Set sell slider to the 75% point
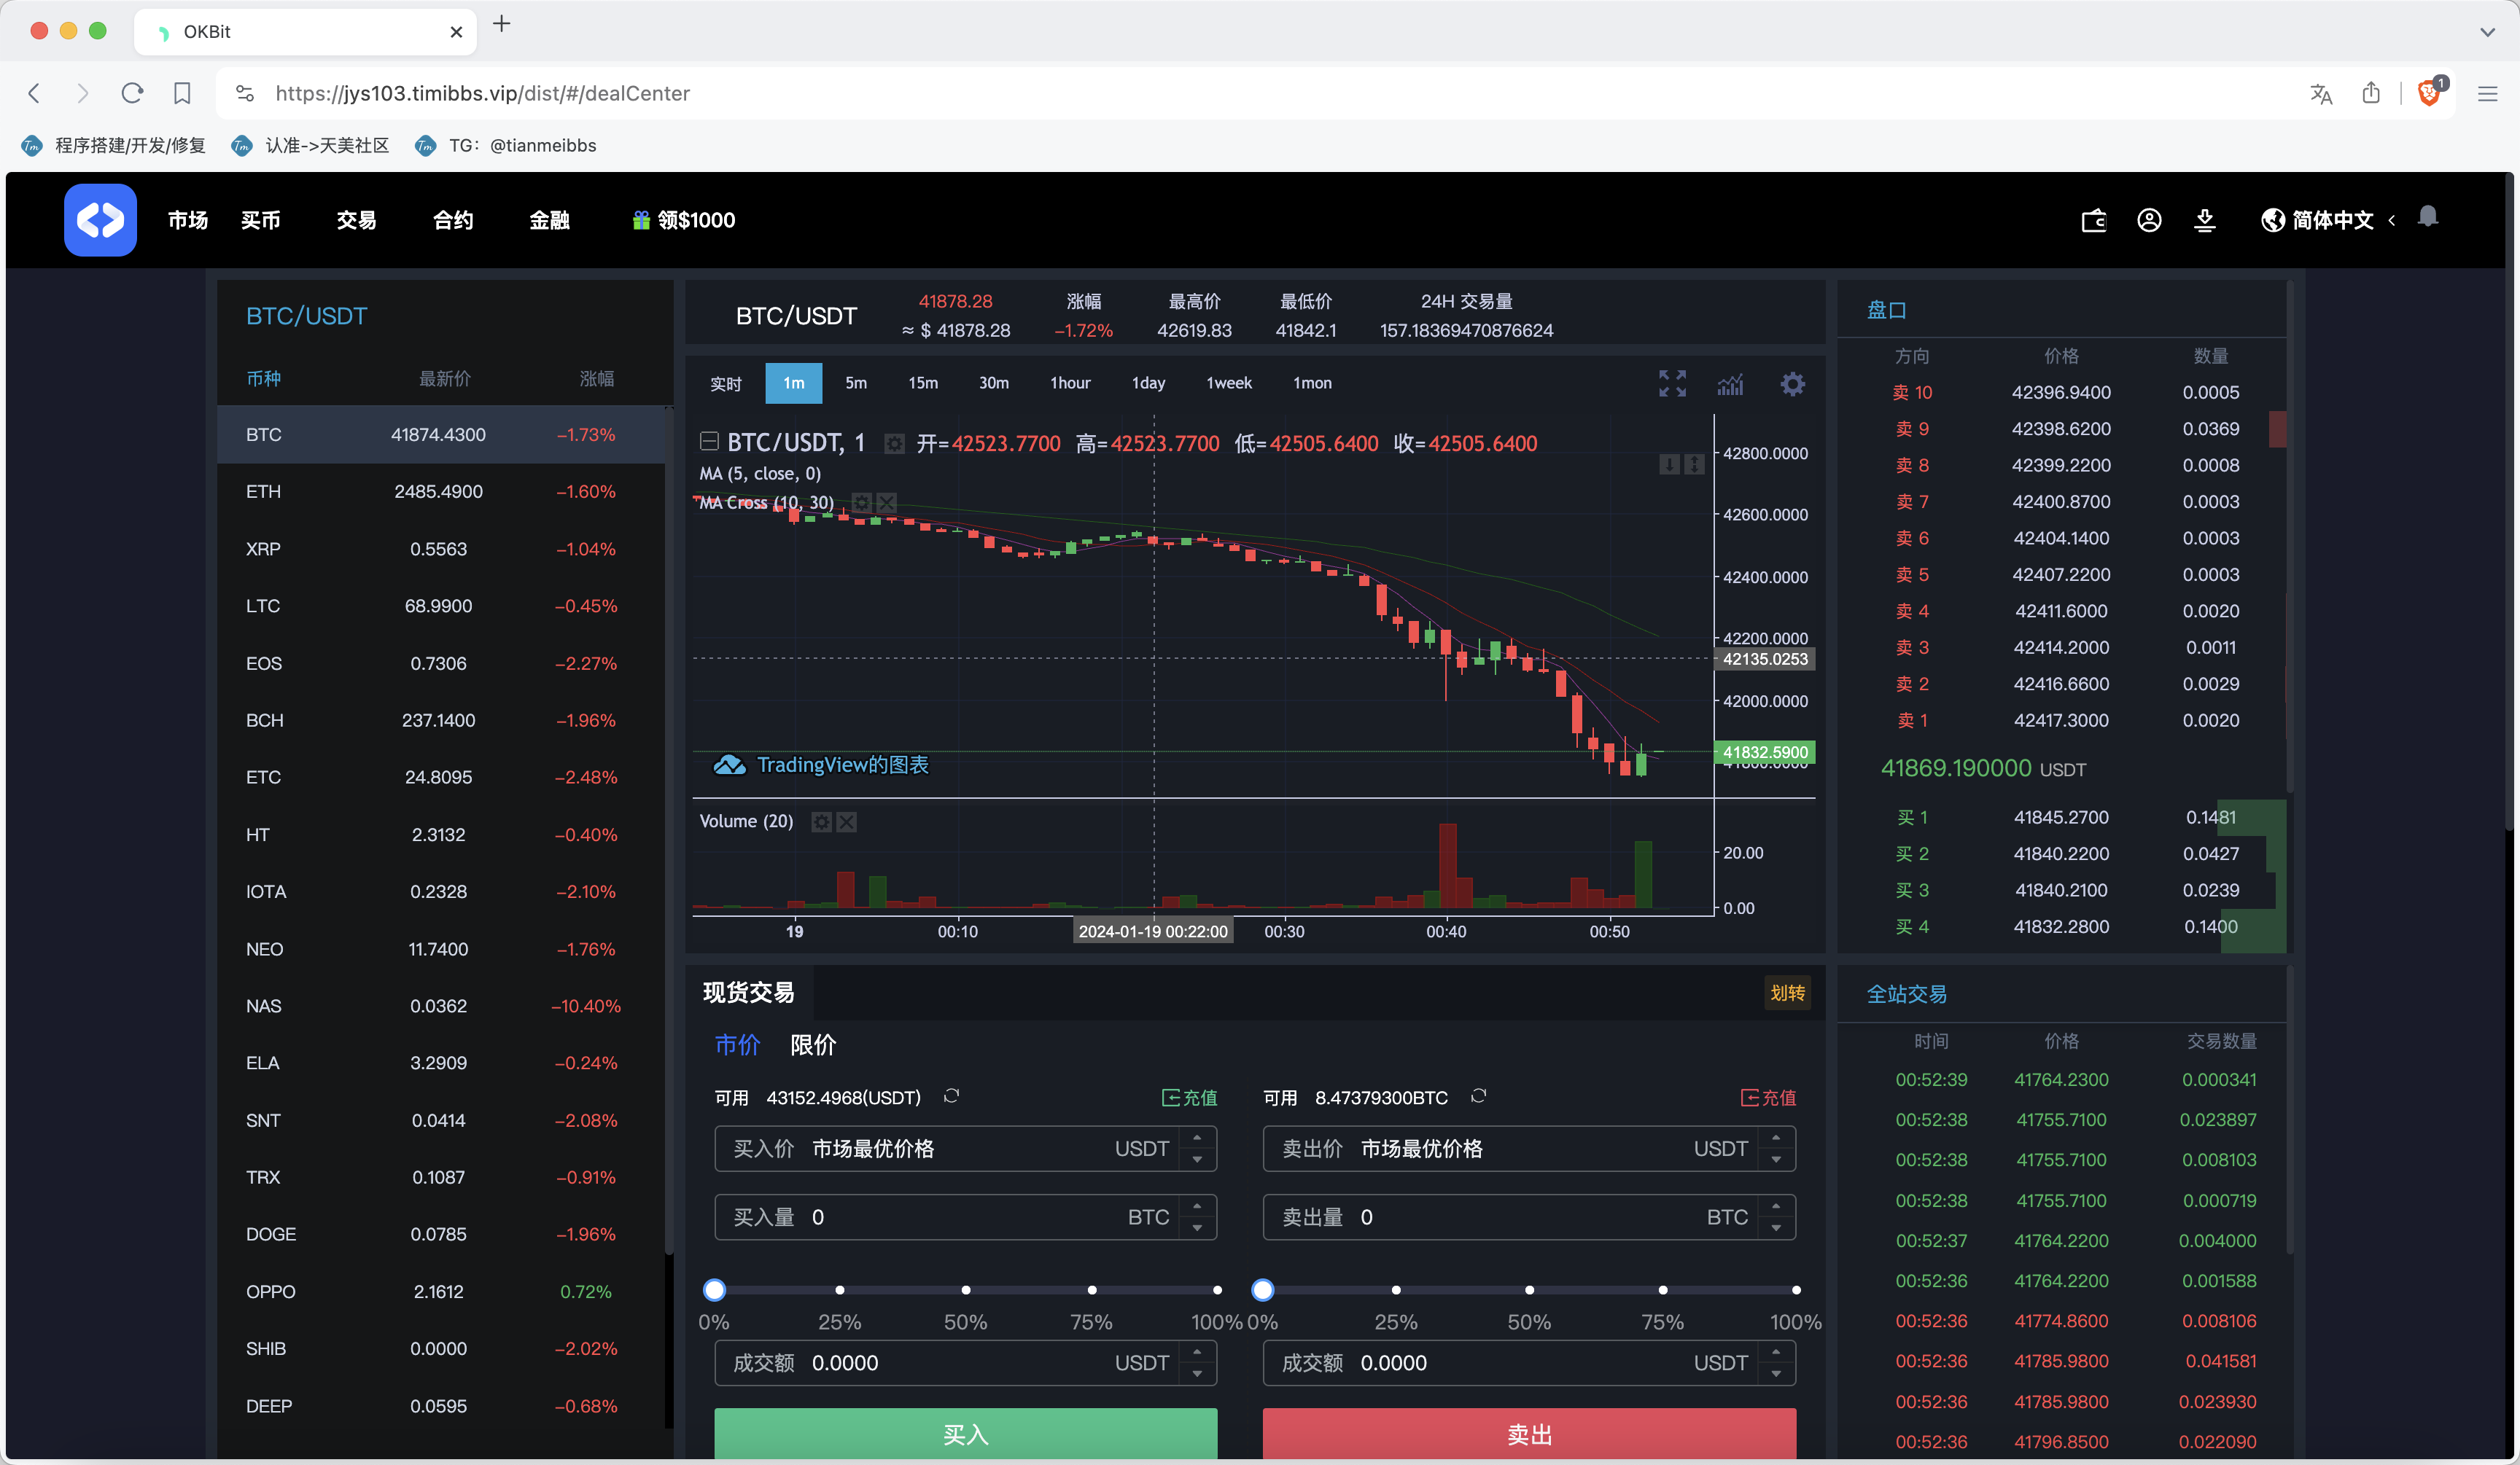 pyautogui.click(x=1663, y=1290)
